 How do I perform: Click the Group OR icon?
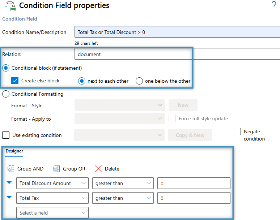56,169
